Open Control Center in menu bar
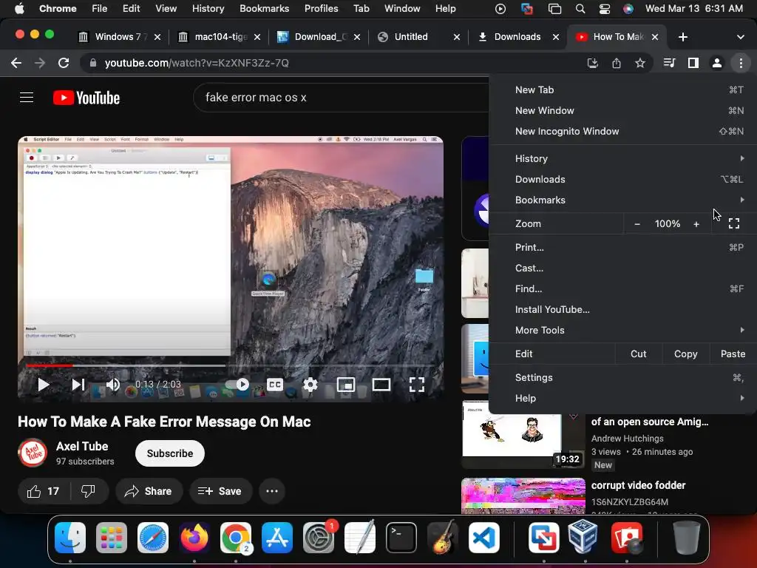The height and width of the screenshot is (568, 757). pyautogui.click(x=605, y=8)
